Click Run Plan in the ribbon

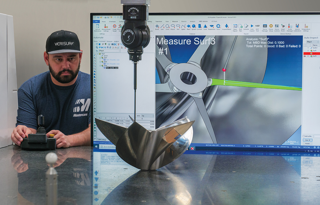click(240, 28)
